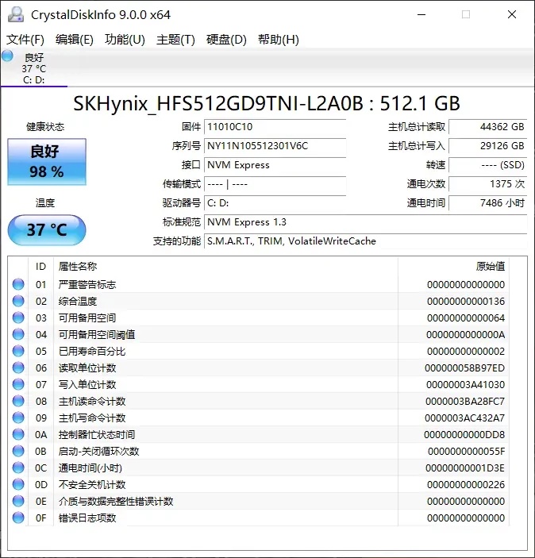Viewport: 535px width, 558px height.
Task: Click the blue status orb for row 0A
Action: (x=18, y=434)
